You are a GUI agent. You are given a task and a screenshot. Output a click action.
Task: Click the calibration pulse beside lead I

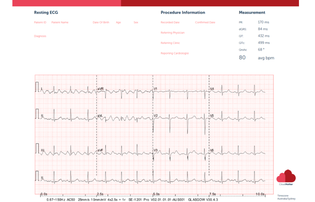(38, 87)
